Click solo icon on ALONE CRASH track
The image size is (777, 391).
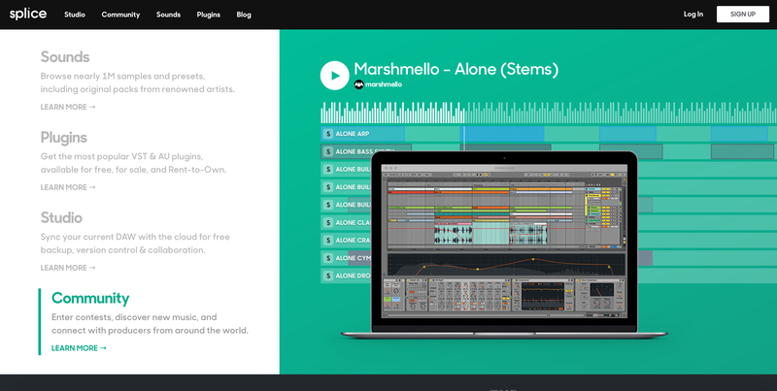coord(328,240)
